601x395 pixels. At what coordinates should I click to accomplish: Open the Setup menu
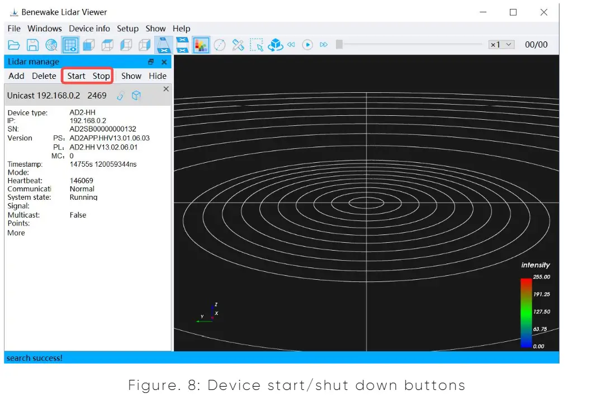(x=127, y=29)
